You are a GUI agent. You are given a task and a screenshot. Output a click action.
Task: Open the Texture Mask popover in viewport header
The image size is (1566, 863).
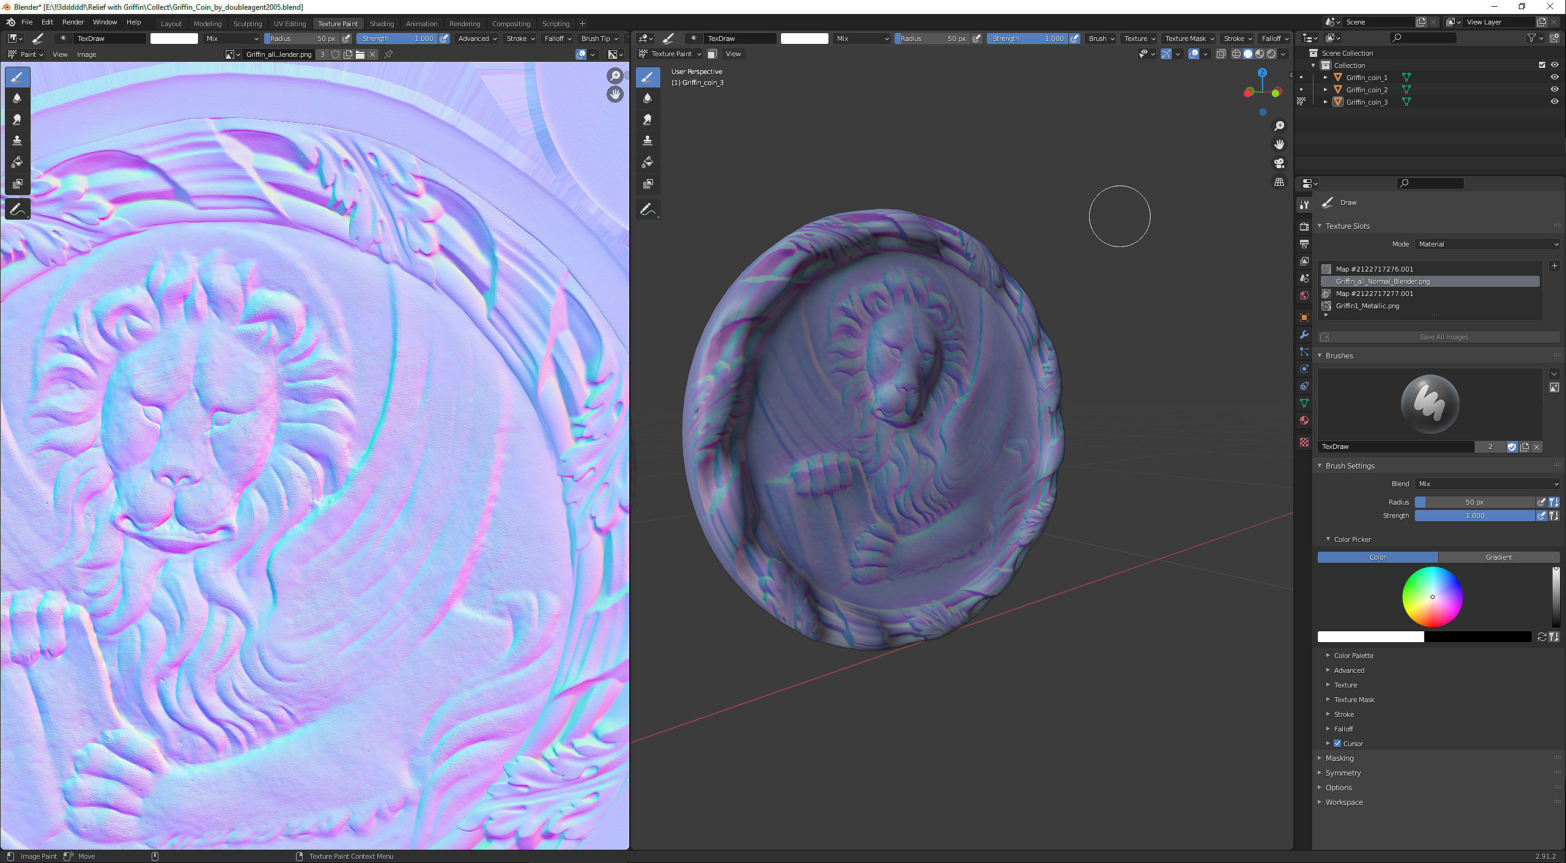point(1189,39)
